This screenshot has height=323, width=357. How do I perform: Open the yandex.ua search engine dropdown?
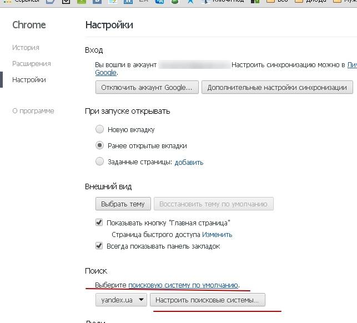point(121,300)
